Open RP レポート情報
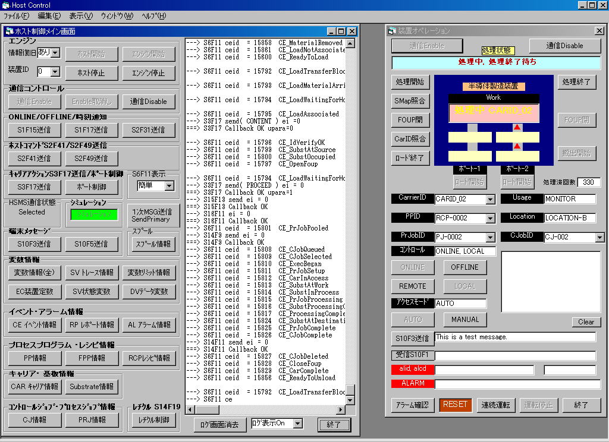The image size is (609, 442). [x=91, y=325]
